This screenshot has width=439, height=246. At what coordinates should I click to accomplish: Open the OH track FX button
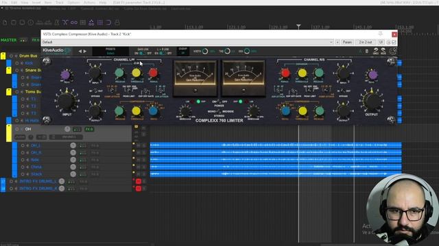(89, 129)
